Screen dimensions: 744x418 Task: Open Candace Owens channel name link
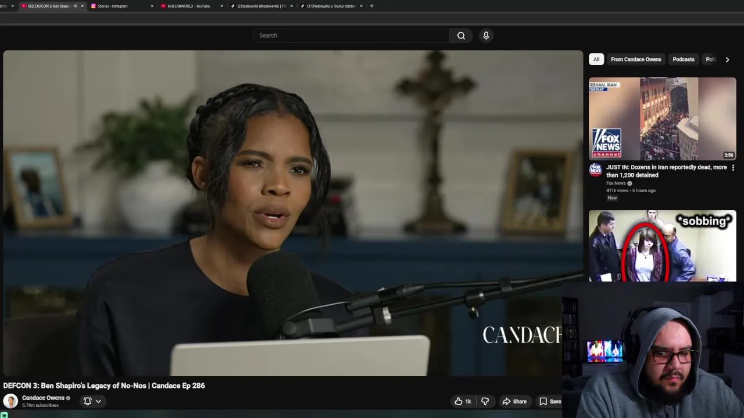[43, 398]
